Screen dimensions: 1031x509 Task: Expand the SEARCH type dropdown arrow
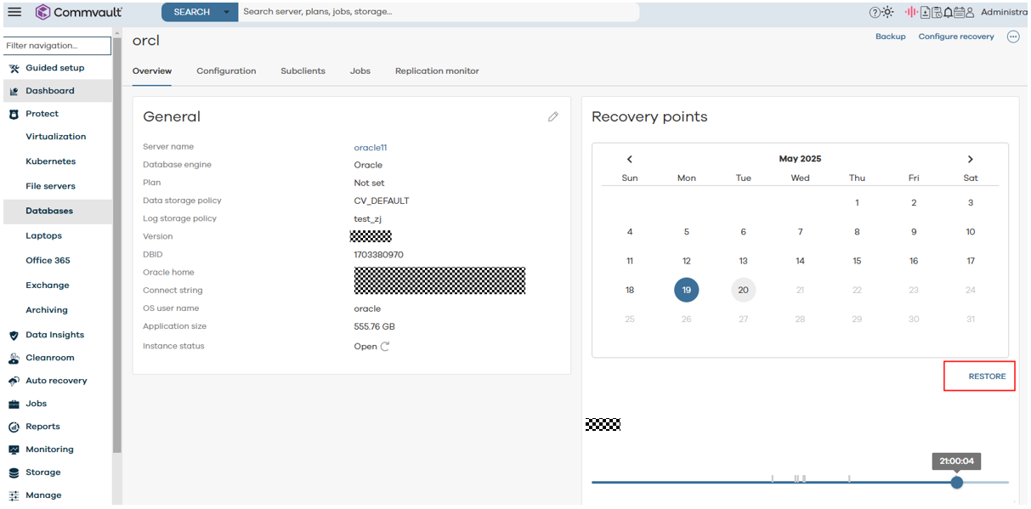tap(226, 12)
